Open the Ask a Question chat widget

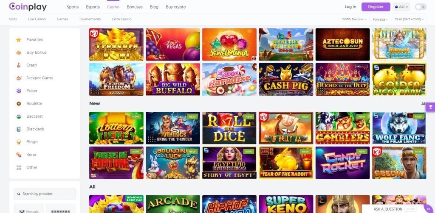coord(388,209)
